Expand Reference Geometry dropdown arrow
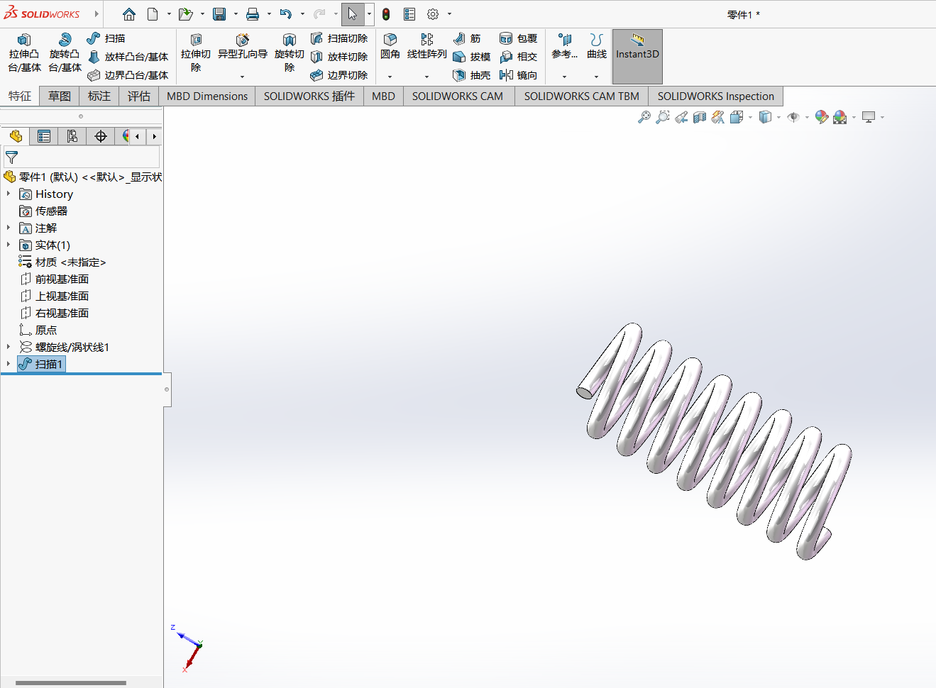The image size is (936, 688). pyautogui.click(x=565, y=77)
